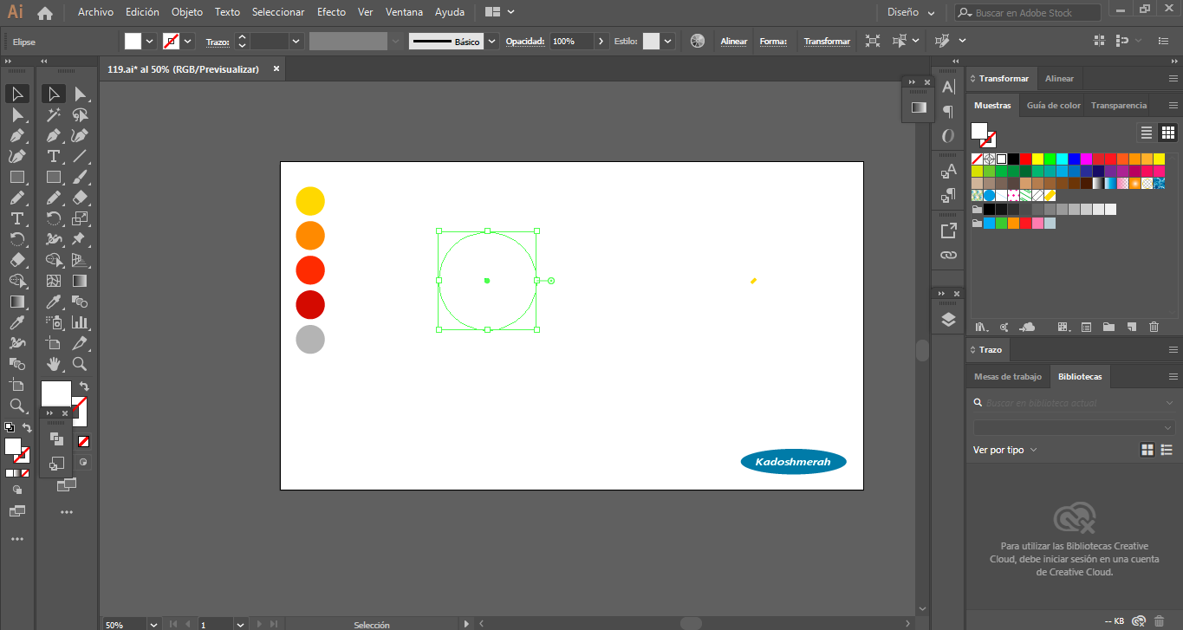Open the zoom level 50% dropdown
1183x630 pixels.
pyautogui.click(x=153, y=624)
